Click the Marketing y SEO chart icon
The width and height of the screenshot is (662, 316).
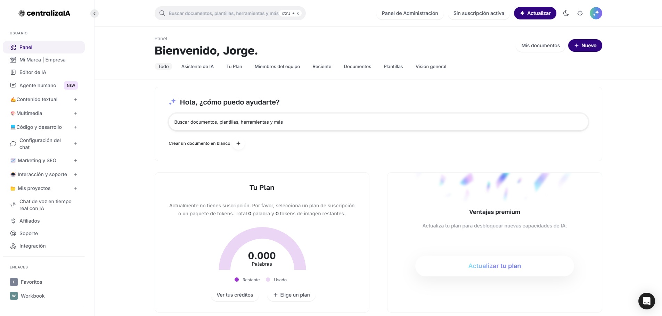coord(13,160)
